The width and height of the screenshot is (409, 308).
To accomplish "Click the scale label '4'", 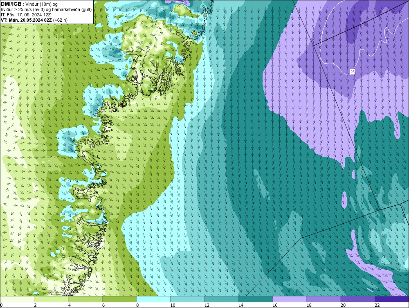I will click(x=70, y=306).
